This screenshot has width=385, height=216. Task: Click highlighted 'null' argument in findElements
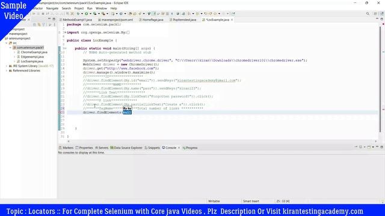click(127, 112)
